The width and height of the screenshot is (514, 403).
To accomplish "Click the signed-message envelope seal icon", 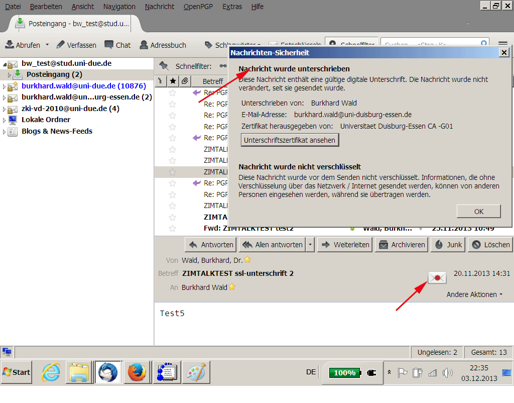I will click(x=437, y=277).
